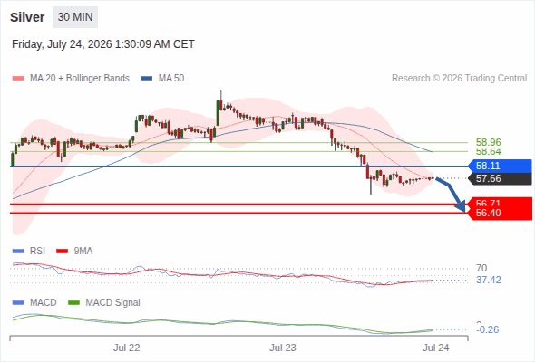
Task: Click the red 56.40 support price tag
Action: (500, 214)
